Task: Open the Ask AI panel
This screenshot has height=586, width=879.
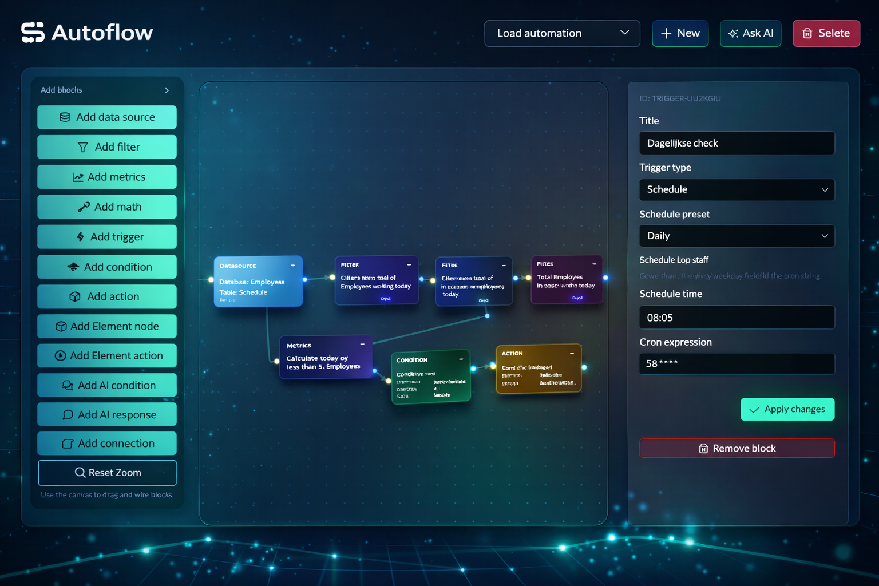Action: coord(750,33)
